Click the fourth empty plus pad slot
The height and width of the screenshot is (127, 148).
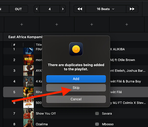coord(127,25)
